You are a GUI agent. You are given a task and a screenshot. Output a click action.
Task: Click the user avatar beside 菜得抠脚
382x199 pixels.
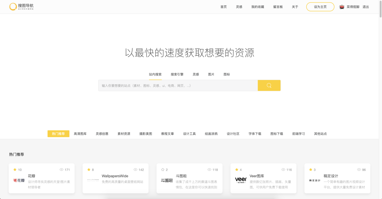342,7
